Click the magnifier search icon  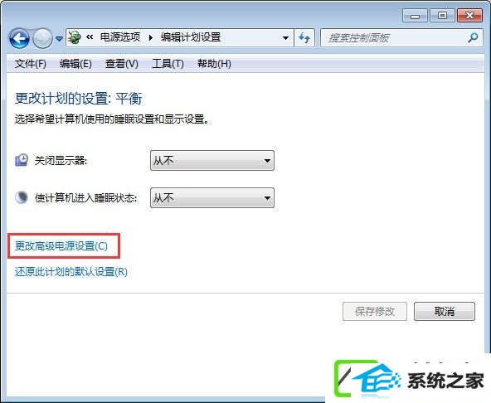point(473,38)
